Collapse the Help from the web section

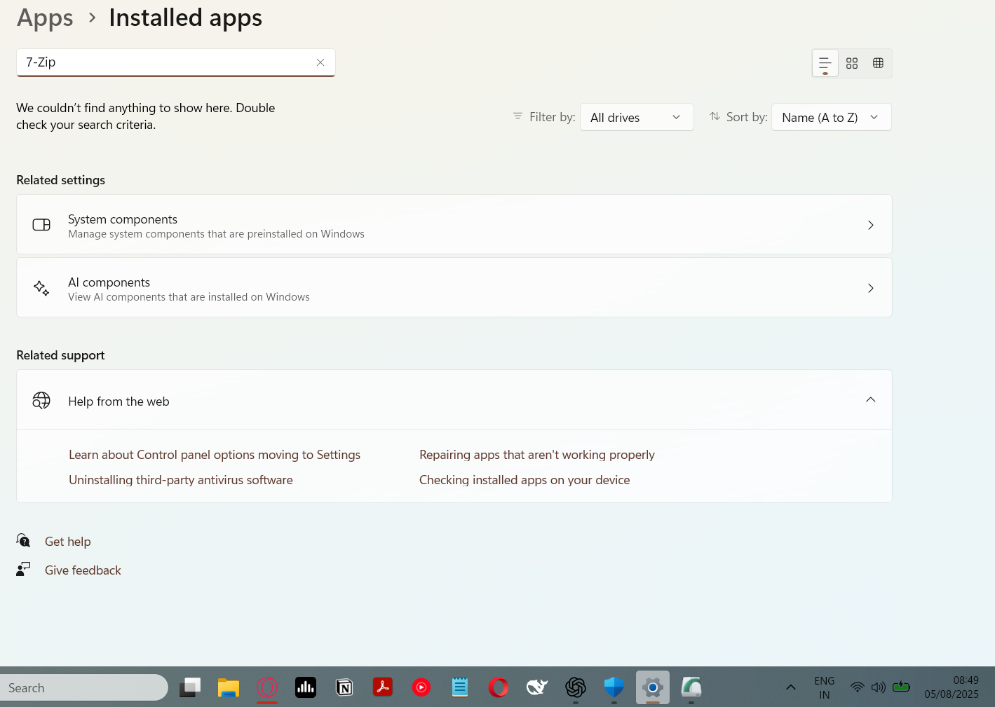click(x=871, y=399)
